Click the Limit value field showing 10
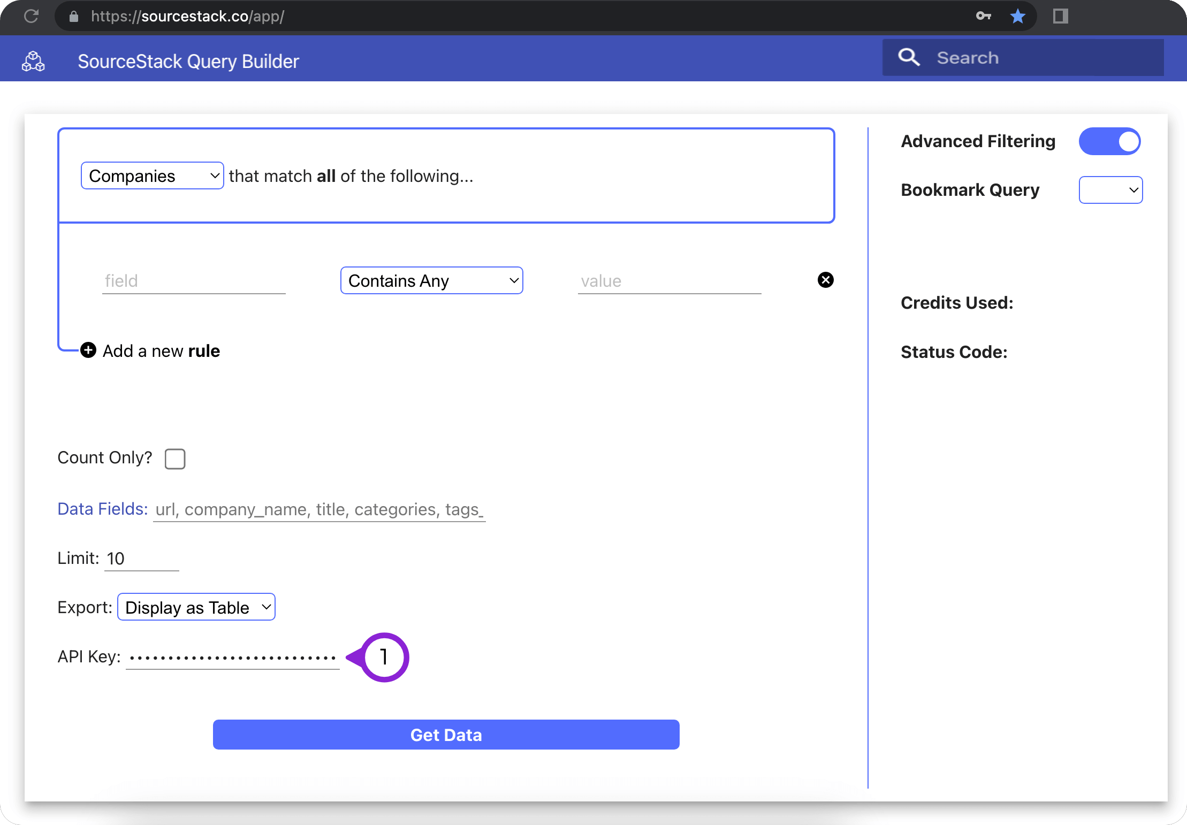The height and width of the screenshot is (825, 1187). 141,558
